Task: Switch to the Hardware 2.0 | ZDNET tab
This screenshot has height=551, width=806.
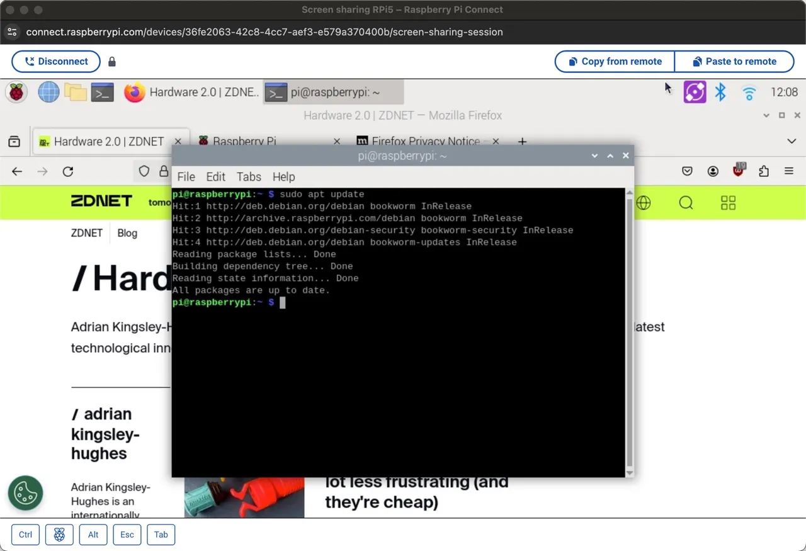Action: pos(110,142)
